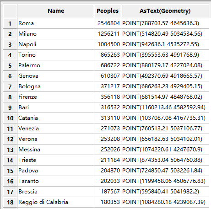Select row header number 18
Screen dimensions: 211x209
(10, 202)
